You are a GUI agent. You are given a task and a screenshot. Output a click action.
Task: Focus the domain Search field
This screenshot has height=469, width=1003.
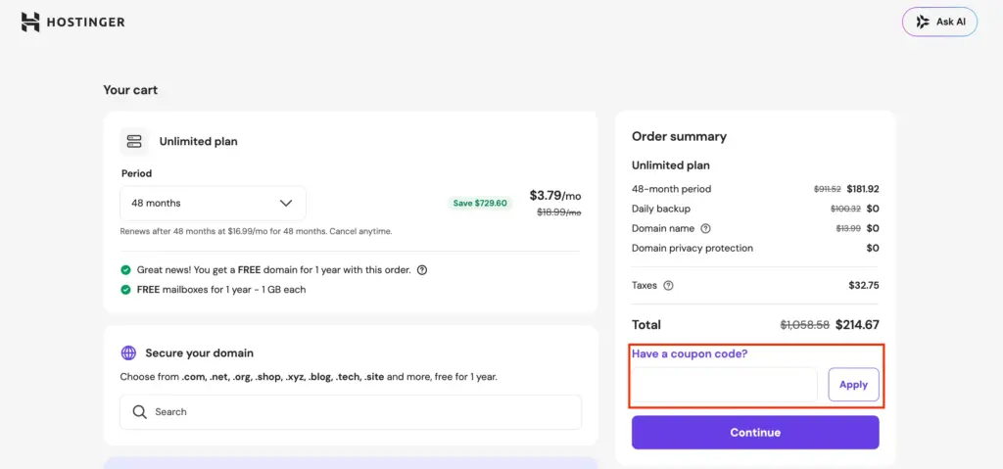pos(351,412)
